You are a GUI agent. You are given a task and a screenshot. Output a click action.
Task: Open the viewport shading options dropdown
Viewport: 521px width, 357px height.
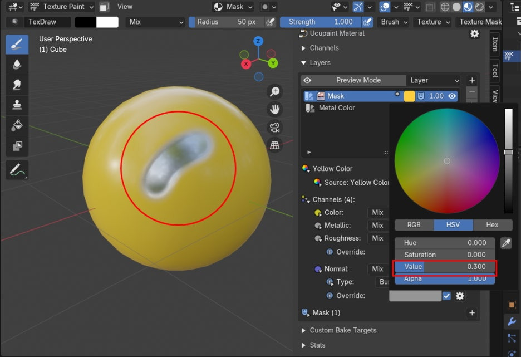[x=491, y=7]
